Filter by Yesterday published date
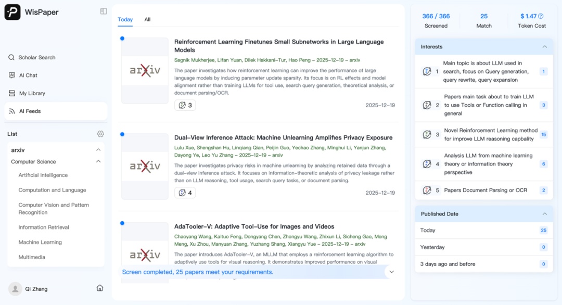This screenshot has height=305, width=562. [484, 247]
